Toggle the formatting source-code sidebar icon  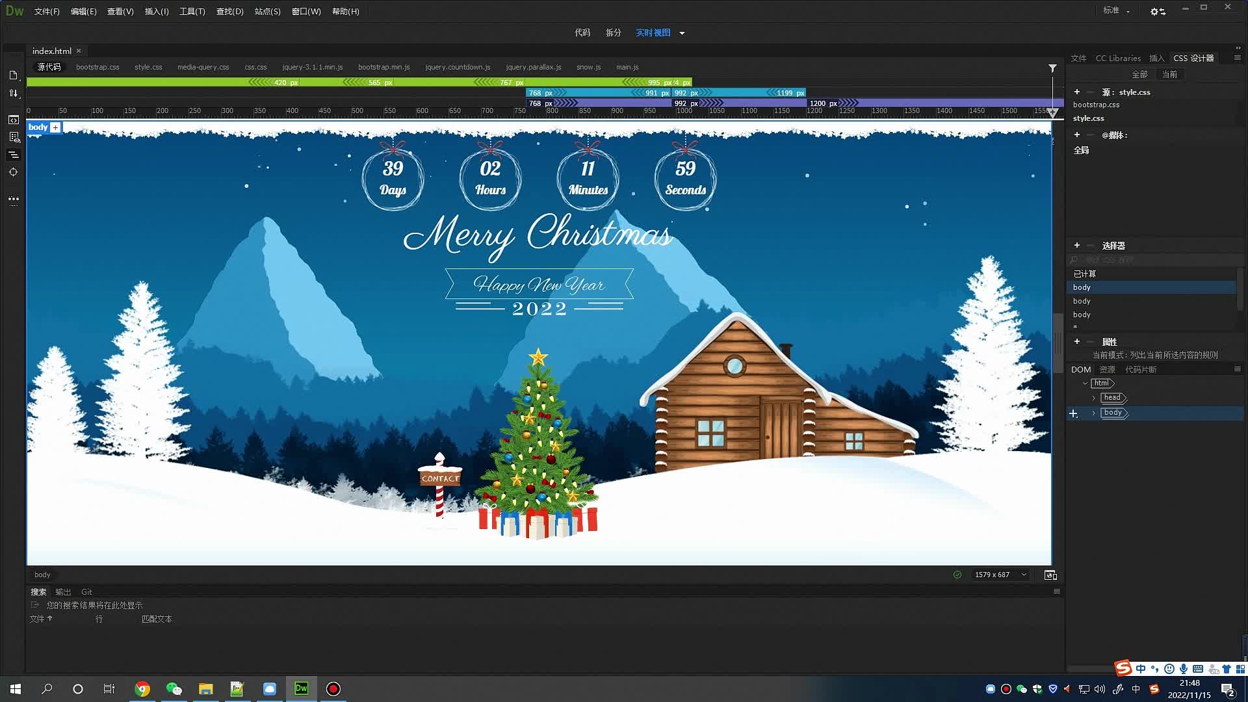pos(13,155)
